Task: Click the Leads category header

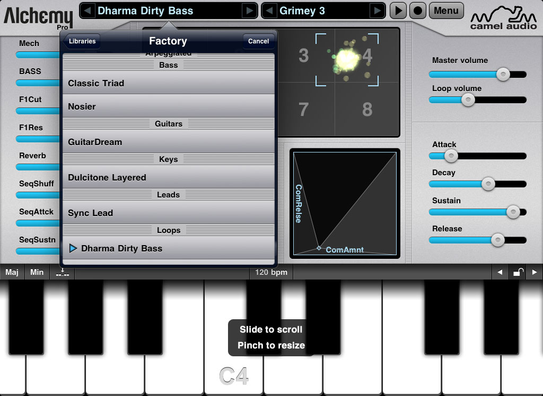Action: click(168, 195)
